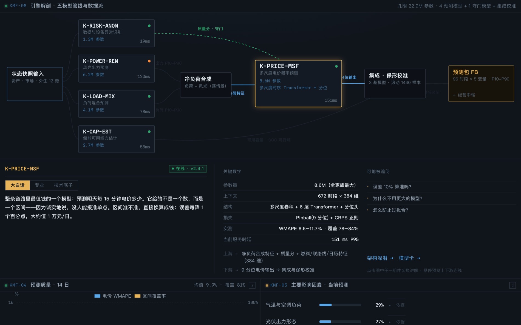The width and height of the screenshot is (521, 325).
Task: Switch to the 专业 explanation tab
Action: tap(39, 185)
